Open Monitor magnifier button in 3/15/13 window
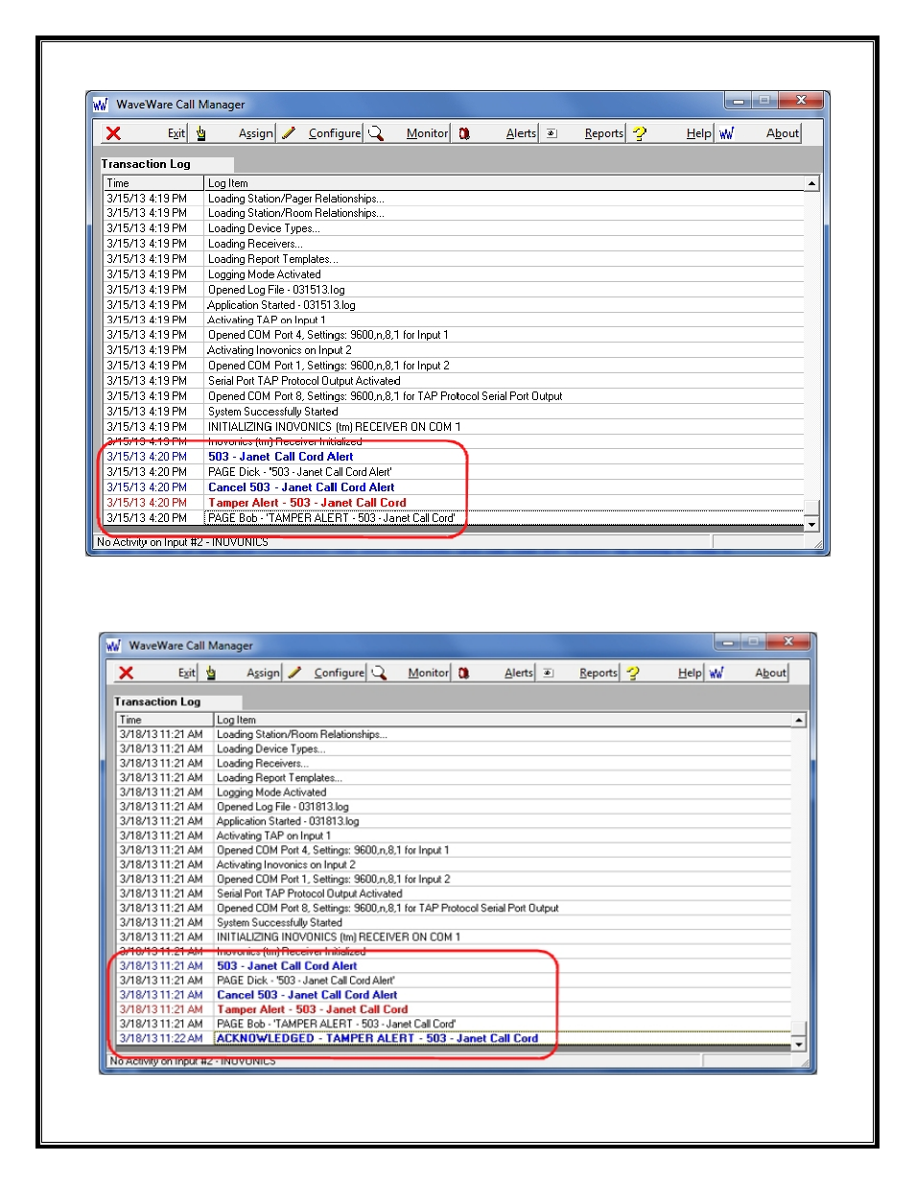This screenshot has width=915, height=1185. coord(409,133)
